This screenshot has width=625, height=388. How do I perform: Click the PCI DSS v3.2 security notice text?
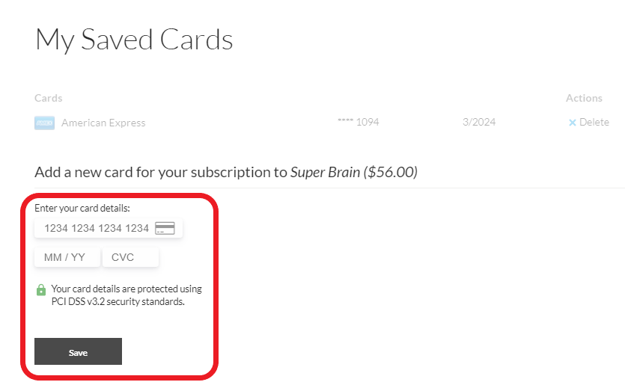coord(126,295)
